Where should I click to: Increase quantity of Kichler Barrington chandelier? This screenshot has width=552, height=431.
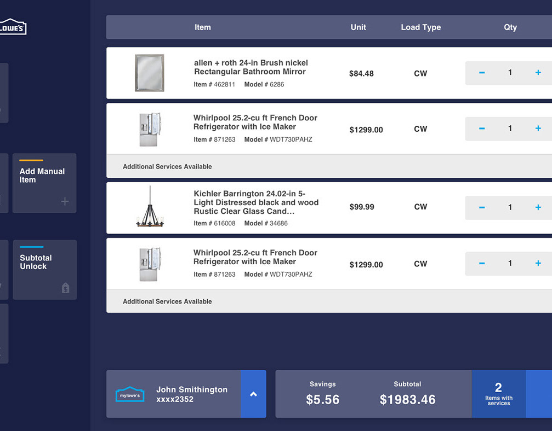pos(538,207)
